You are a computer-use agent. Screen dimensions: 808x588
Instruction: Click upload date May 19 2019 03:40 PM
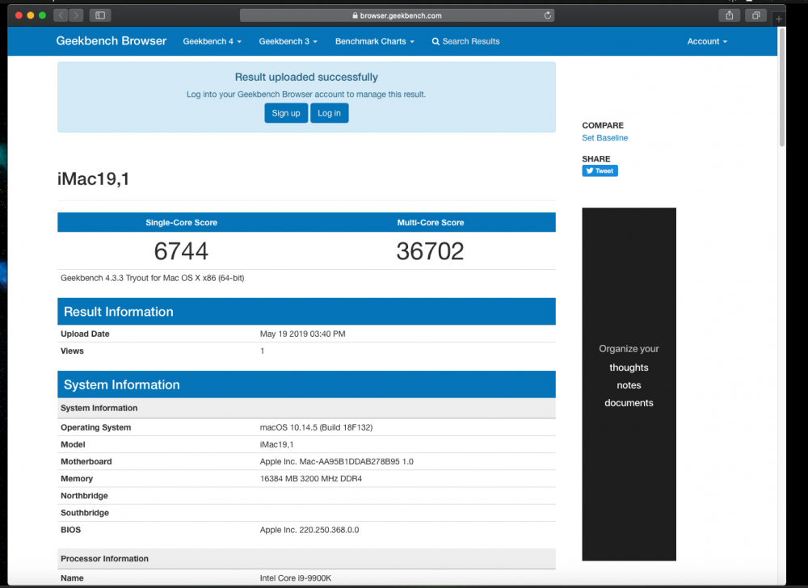302,334
